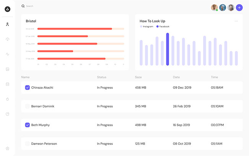The image size is (249, 156).
Task: Toggle the Instagram legend item
Action: 147,26
